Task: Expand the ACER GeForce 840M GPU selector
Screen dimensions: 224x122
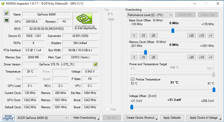Action: pos(43,118)
